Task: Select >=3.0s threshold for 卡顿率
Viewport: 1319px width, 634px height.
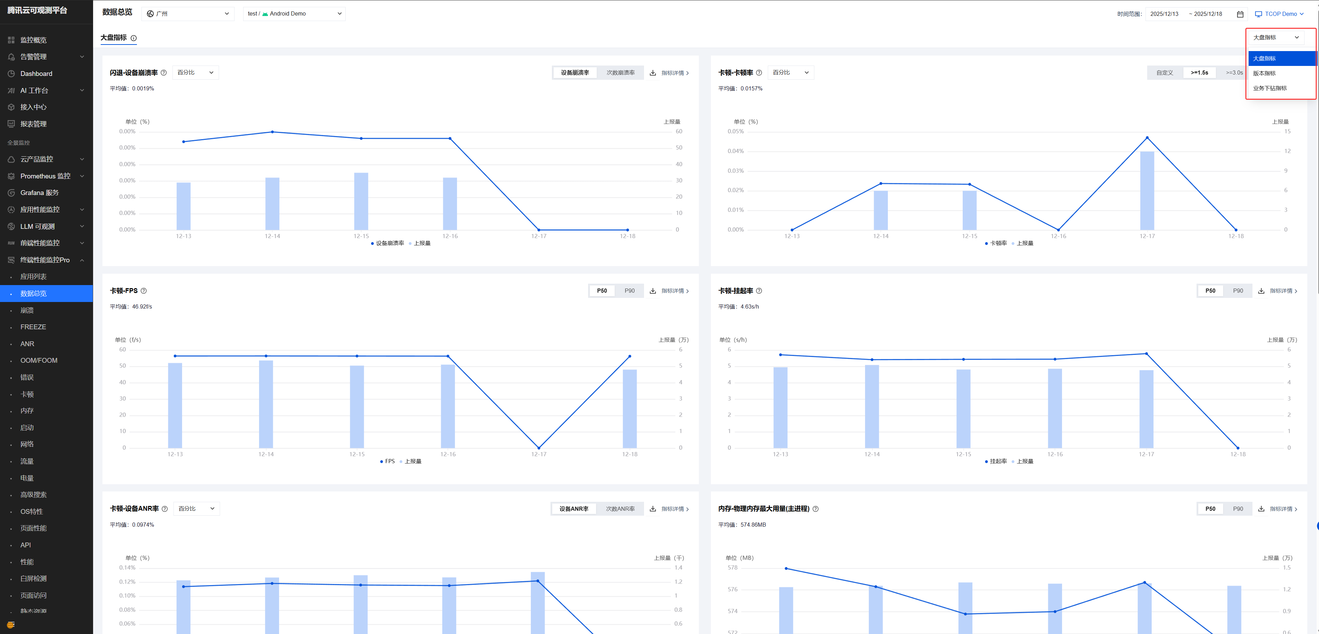Action: point(1234,73)
